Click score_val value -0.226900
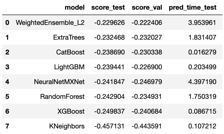This screenshot has height=134, width=224. tap(147, 67)
